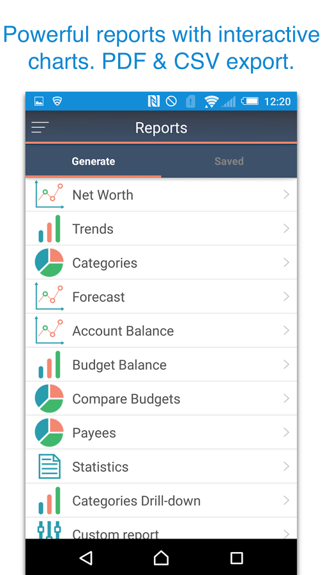The image size is (323, 575).
Task: Expand the Account Balance chevron arrow
Action: tap(287, 330)
